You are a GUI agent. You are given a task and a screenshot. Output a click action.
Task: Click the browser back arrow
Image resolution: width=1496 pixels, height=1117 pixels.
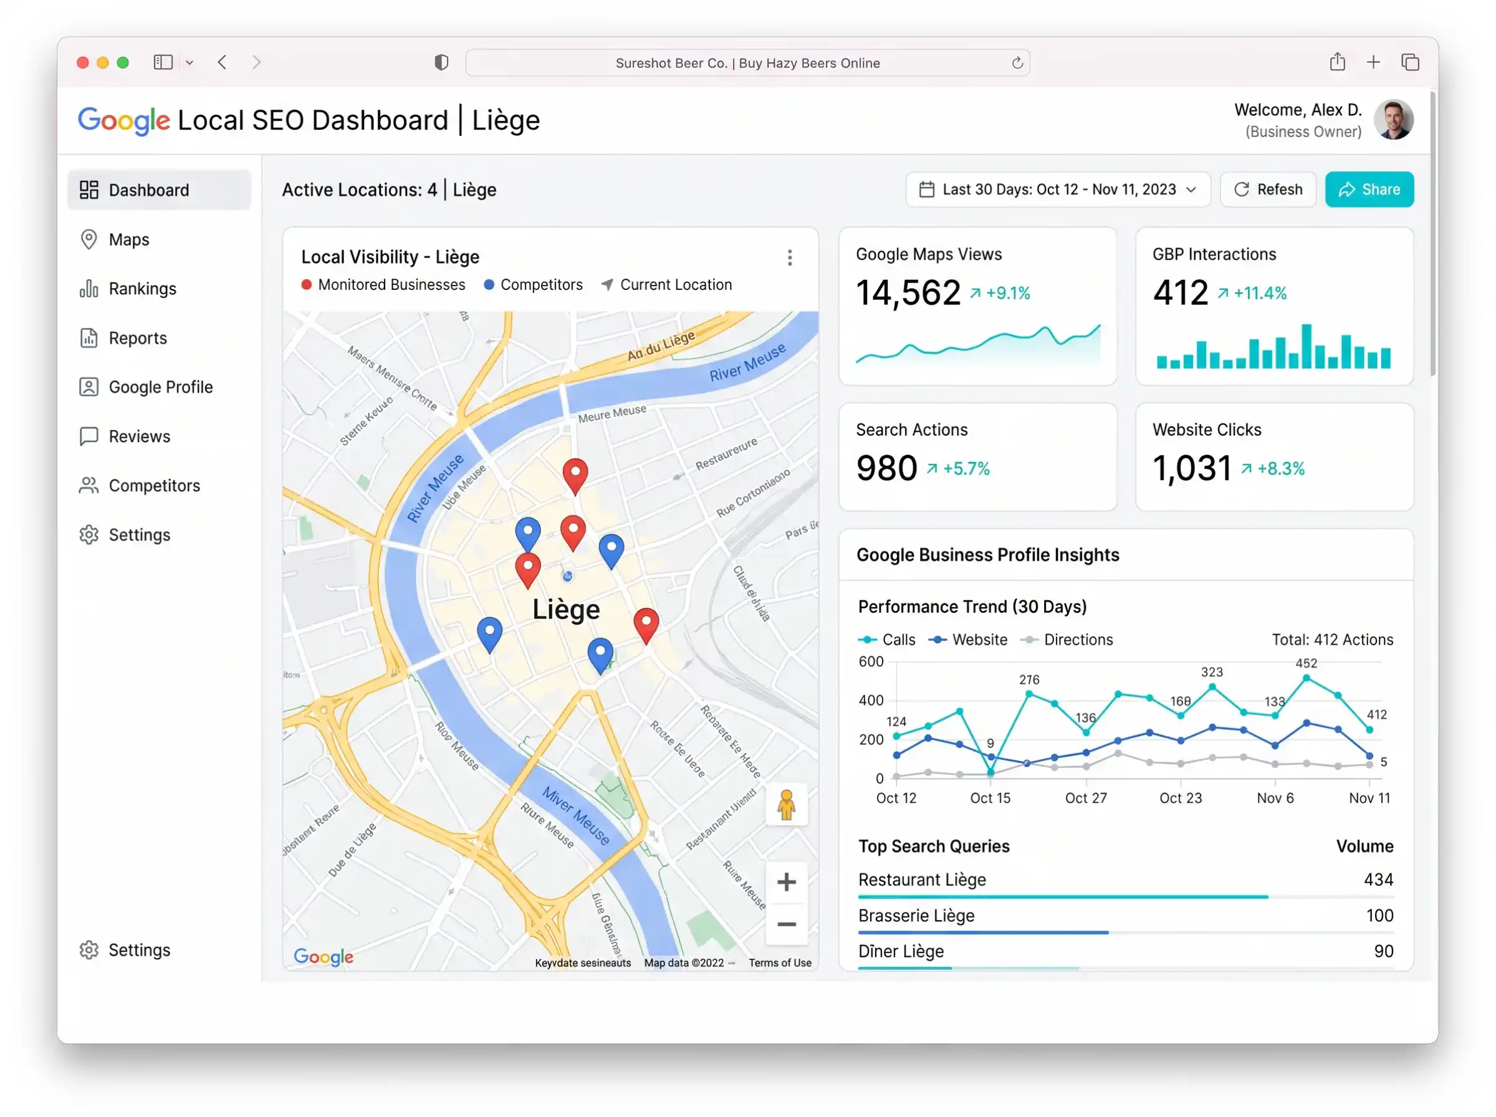[222, 62]
